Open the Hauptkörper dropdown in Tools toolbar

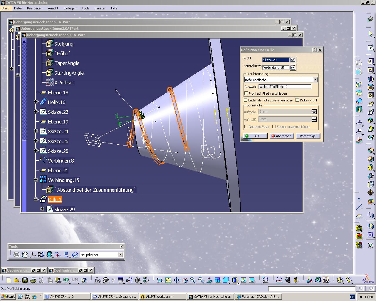pyautogui.click(x=120, y=255)
